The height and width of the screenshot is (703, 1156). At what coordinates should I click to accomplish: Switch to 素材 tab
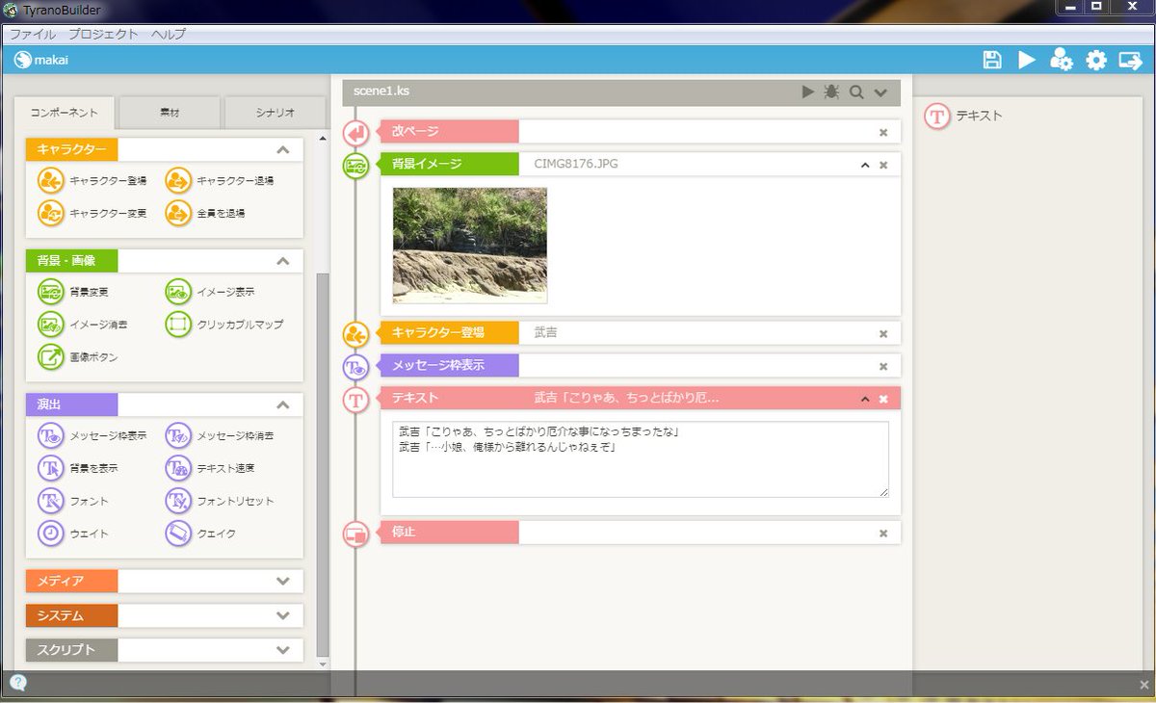[x=170, y=113]
